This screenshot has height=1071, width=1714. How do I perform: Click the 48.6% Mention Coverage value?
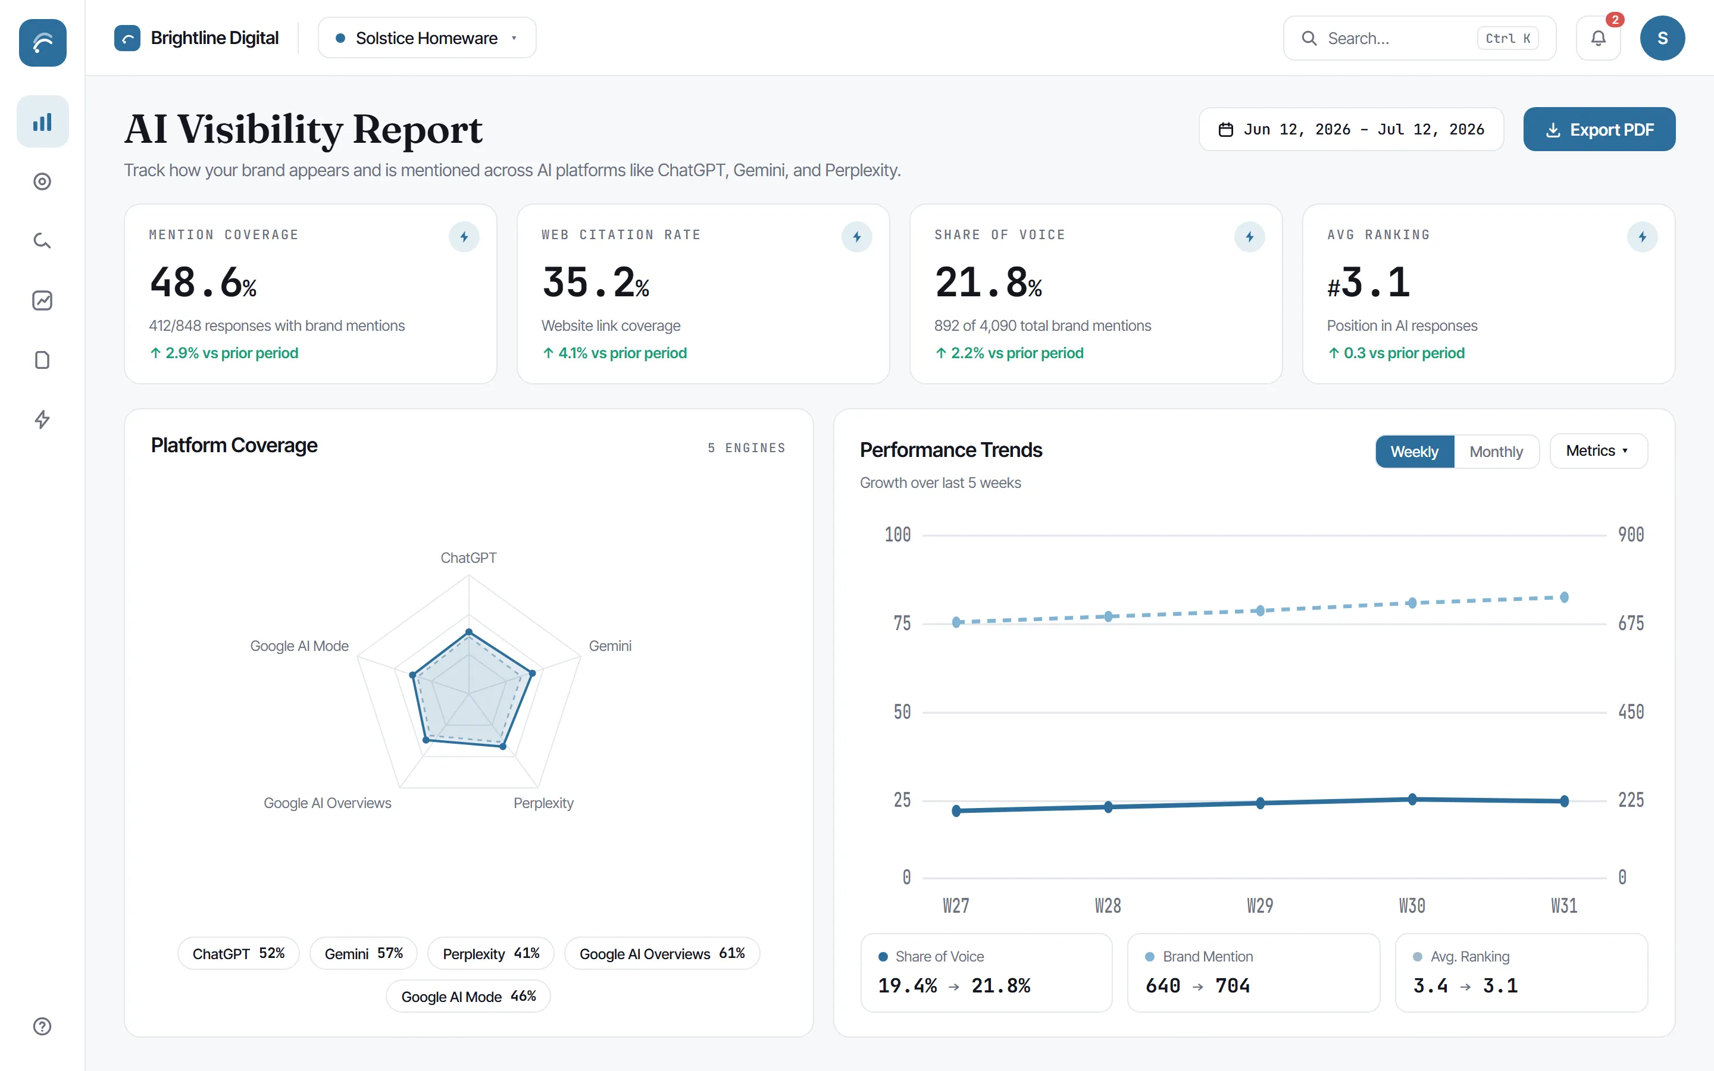point(202,282)
